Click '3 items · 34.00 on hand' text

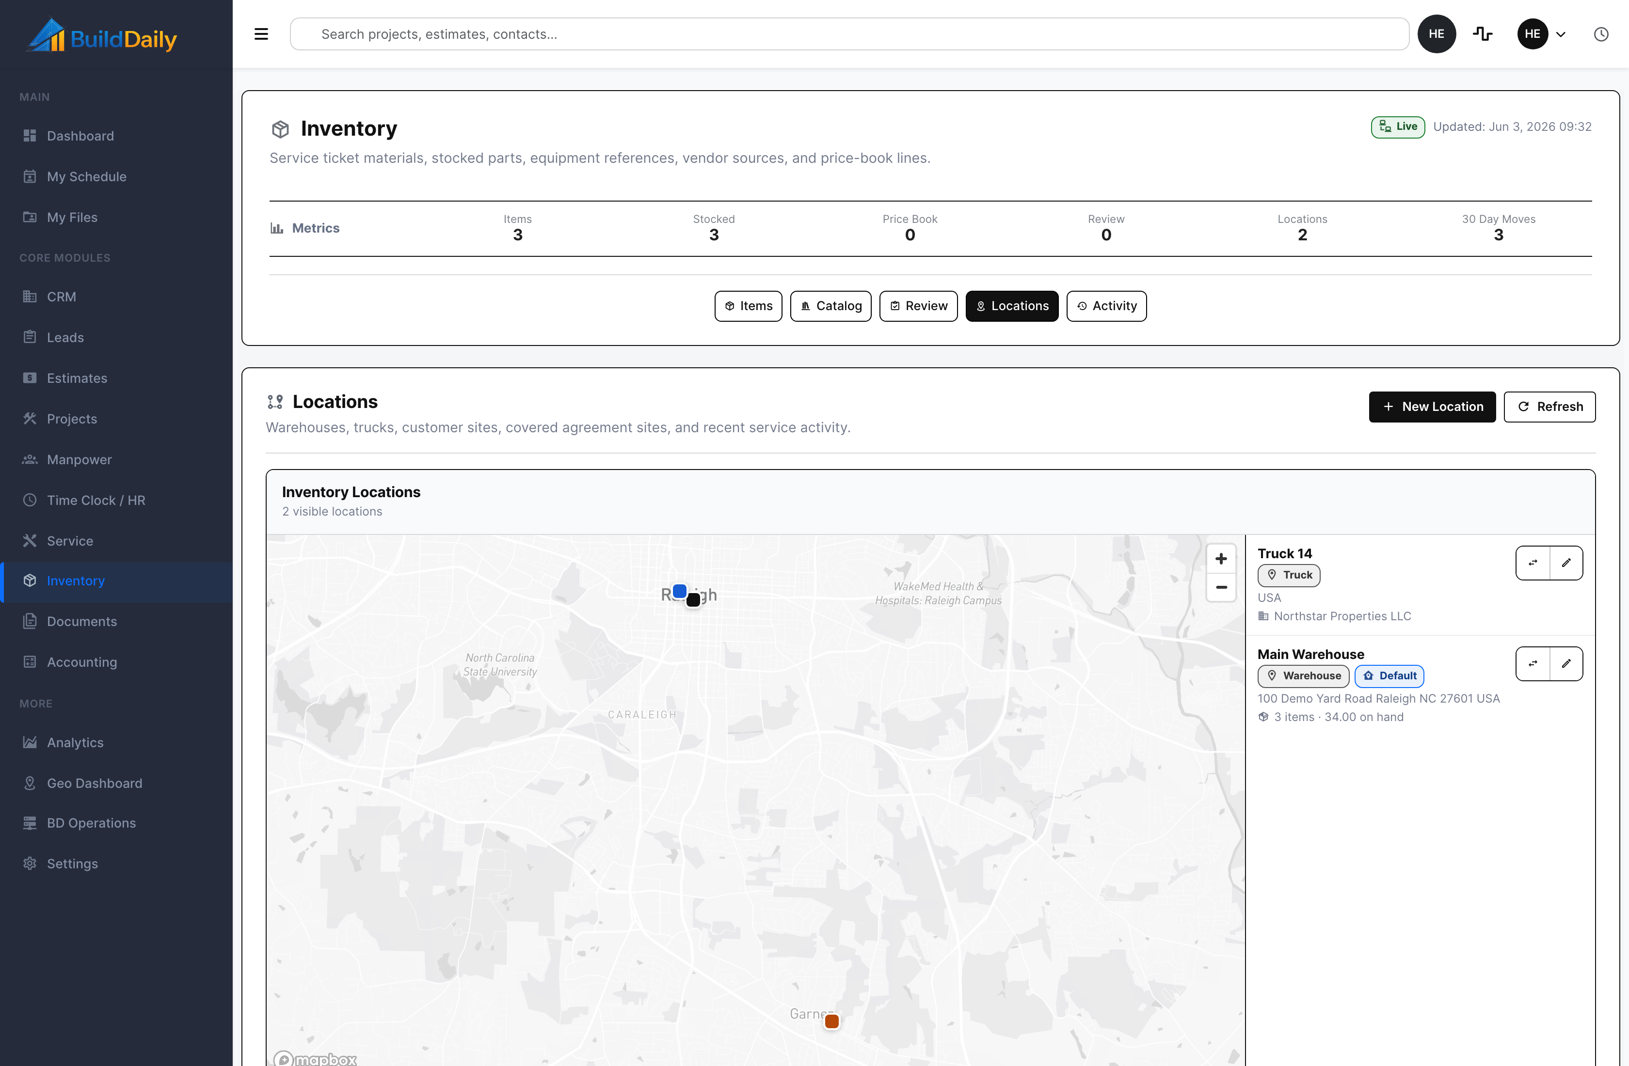tap(1338, 716)
